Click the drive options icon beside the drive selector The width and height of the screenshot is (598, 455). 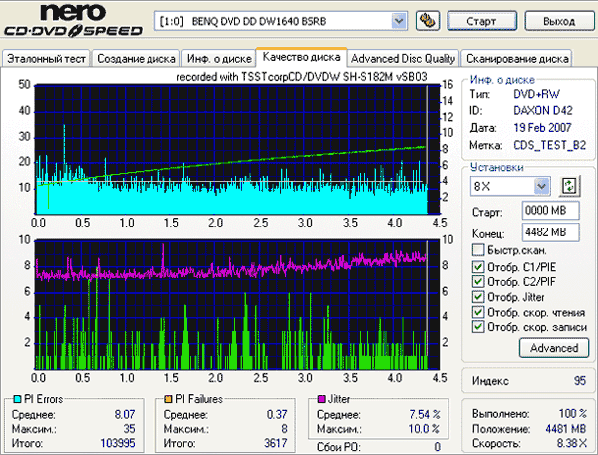pyautogui.click(x=427, y=20)
